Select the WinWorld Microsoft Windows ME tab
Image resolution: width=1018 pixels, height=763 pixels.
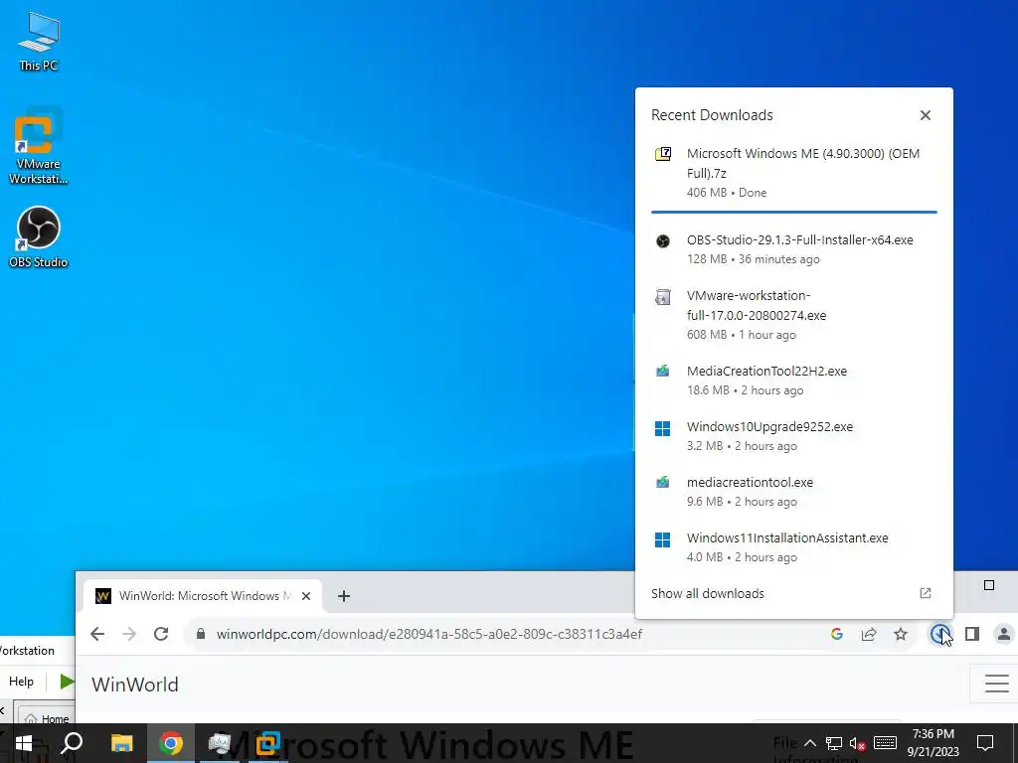click(203, 596)
